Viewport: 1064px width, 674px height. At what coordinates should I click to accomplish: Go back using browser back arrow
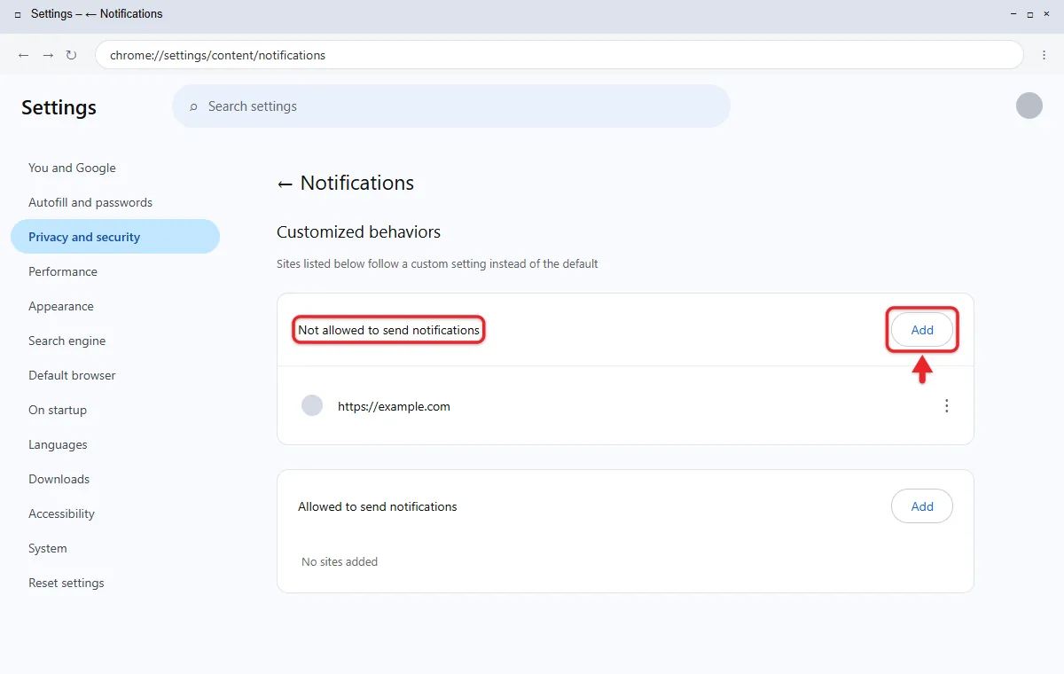(x=24, y=55)
